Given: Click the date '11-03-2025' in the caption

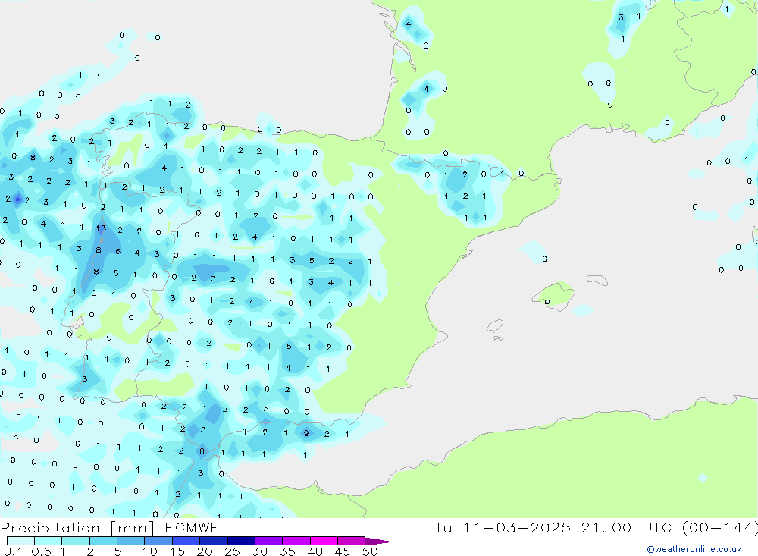Looking at the screenshot, I should pyautogui.click(x=516, y=527).
